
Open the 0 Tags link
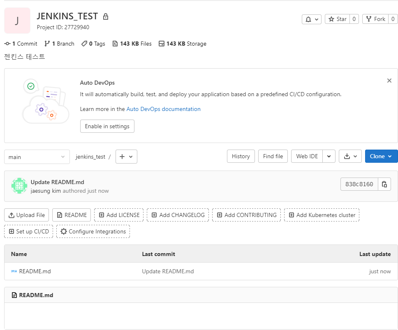pyautogui.click(x=93, y=44)
